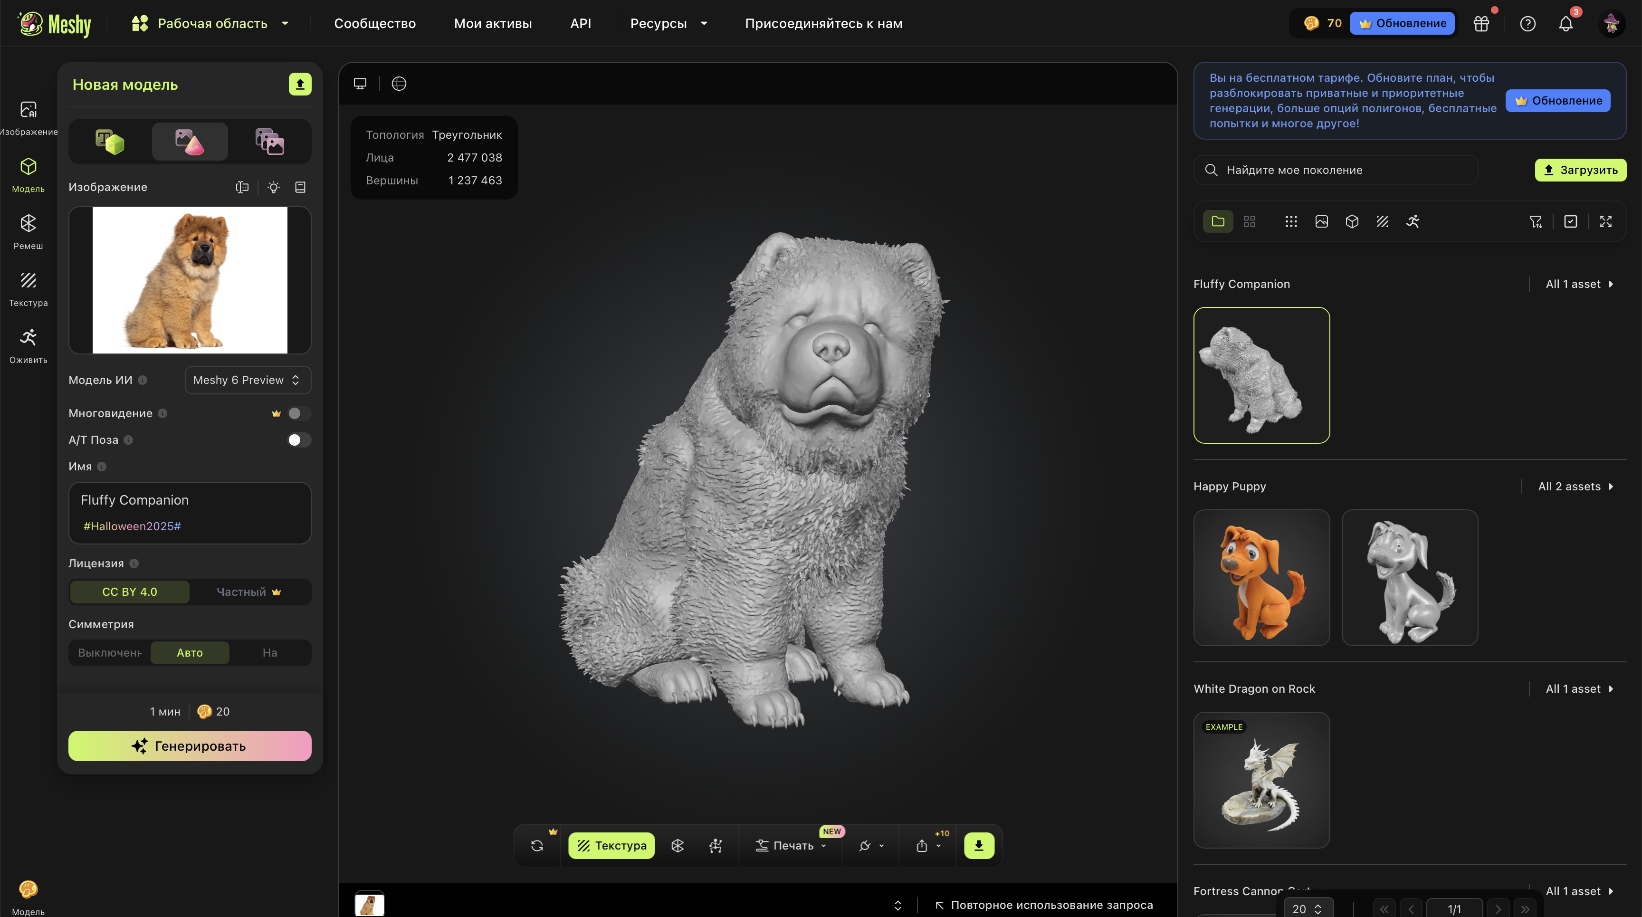Enable the Многовидение switch
Image resolution: width=1642 pixels, height=917 pixels.
[x=298, y=413]
